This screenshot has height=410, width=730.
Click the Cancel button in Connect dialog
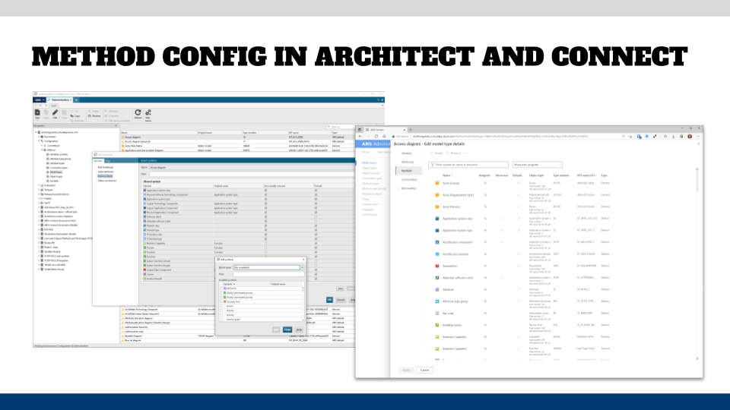(424, 370)
